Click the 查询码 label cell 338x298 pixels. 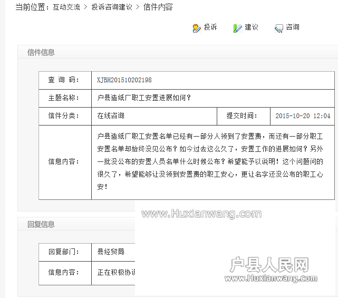click(x=65, y=80)
